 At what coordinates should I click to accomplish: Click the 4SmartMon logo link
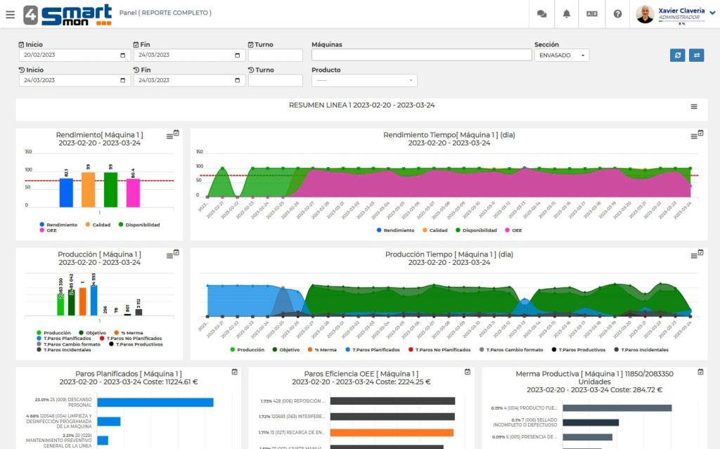pos(67,14)
